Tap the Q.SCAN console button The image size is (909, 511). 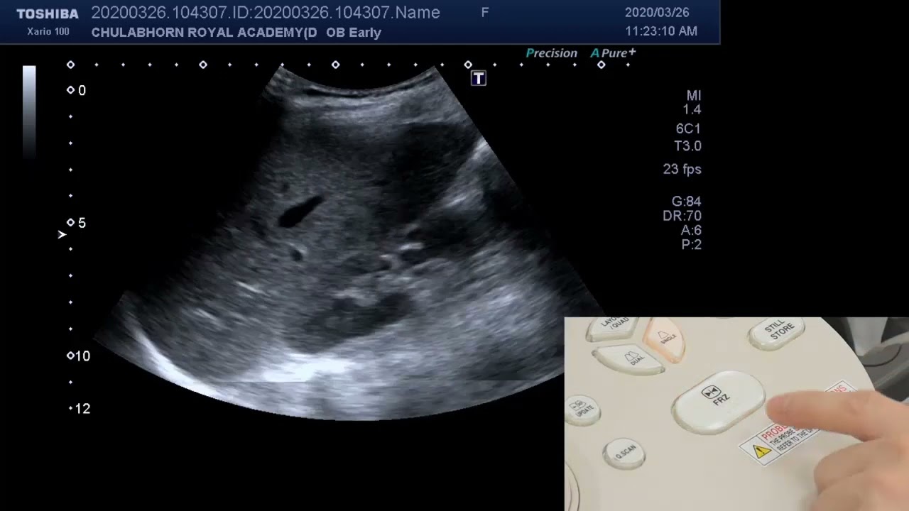[x=625, y=454]
